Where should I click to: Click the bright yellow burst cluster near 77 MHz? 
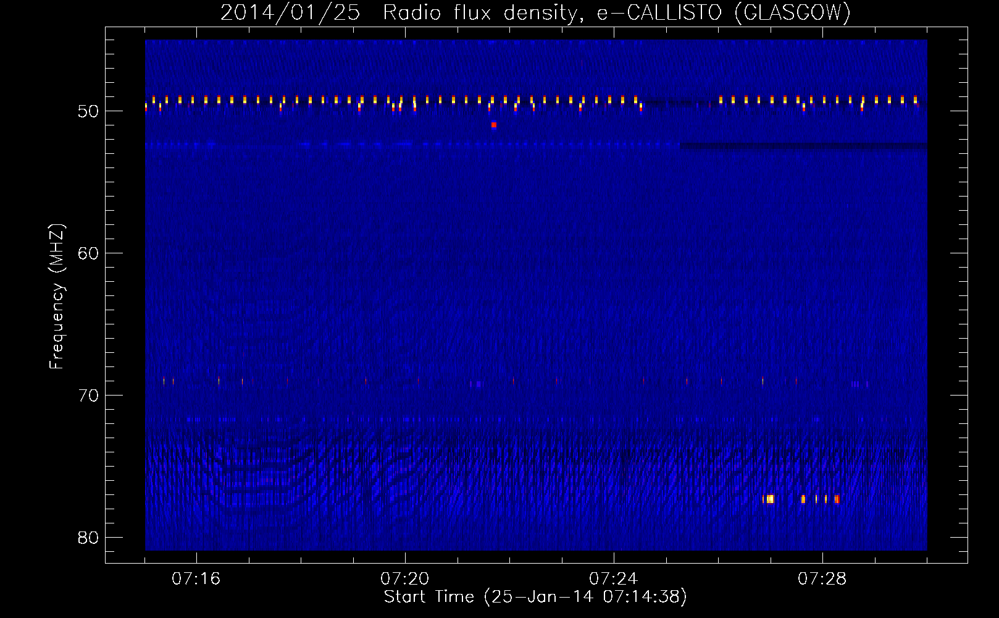801,499
